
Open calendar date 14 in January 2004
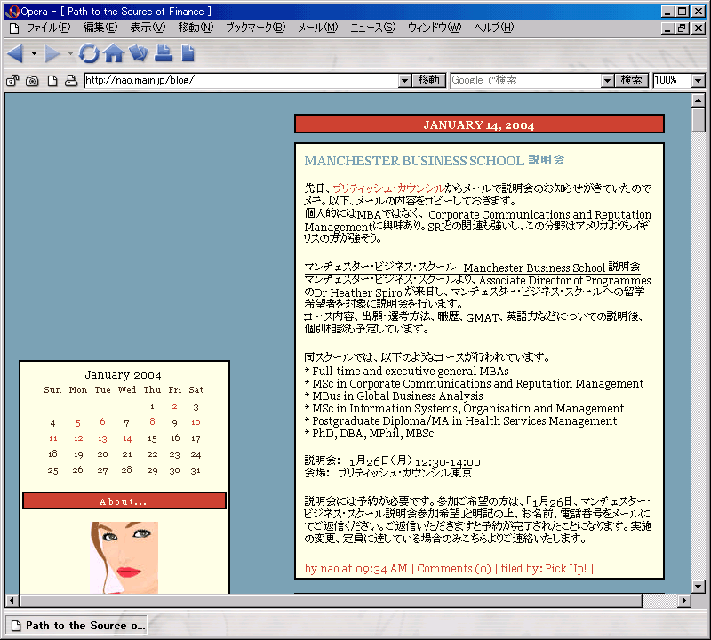pyautogui.click(x=127, y=439)
